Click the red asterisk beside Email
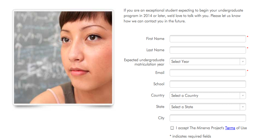Screen dimensions: 269x140 point(248,71)
